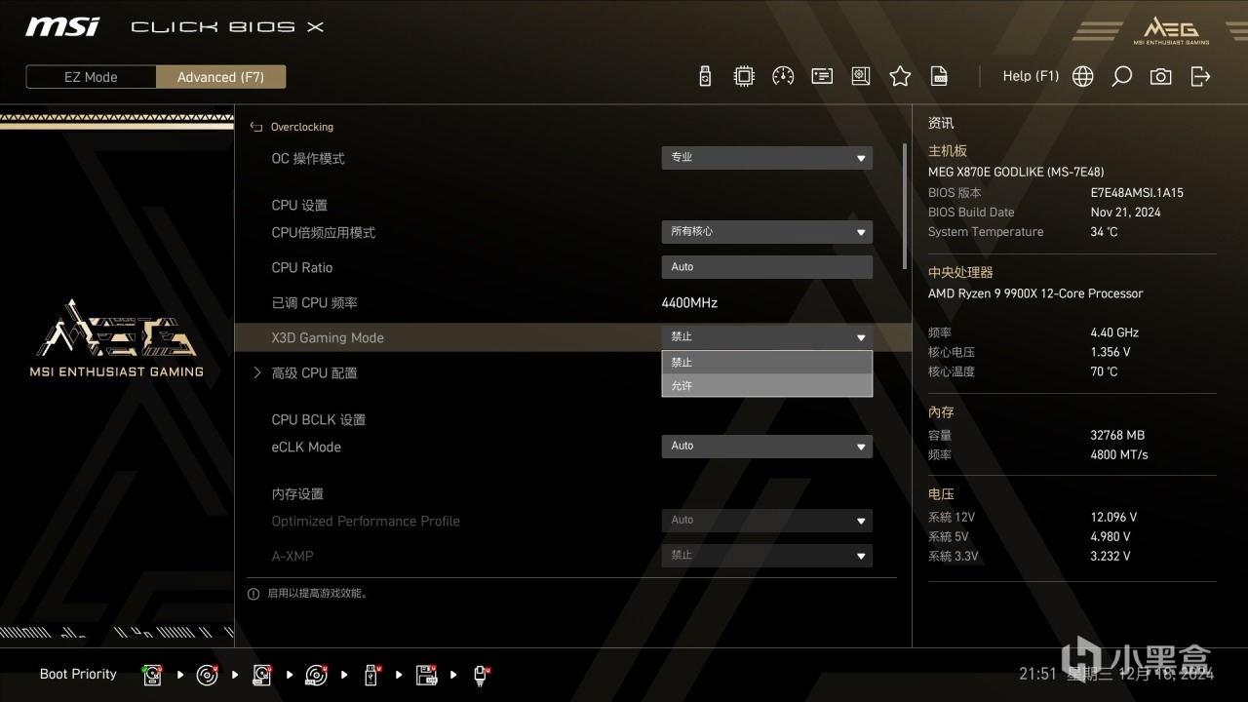Viewport: 1248px width, 702px height.
Task: Open Favorites via the star icon
Action: pyautogui.click(x=900, y=76)
